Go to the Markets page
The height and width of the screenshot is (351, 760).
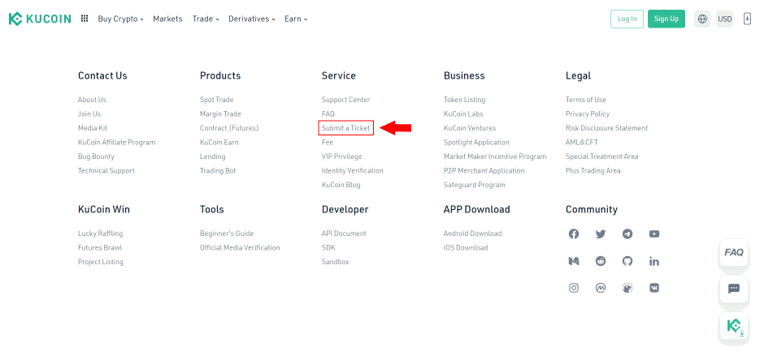(167, 19)
